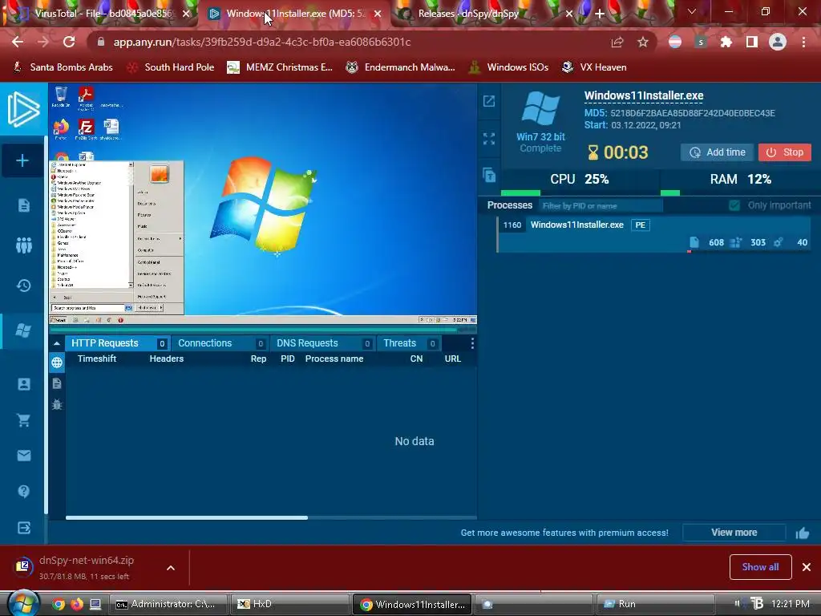Select the files document icon beside requests

click(x=57, y=383)
